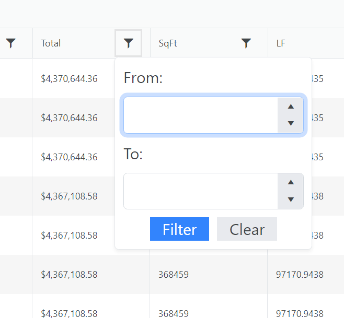Select the upper 368459 SqFt cell
The image size is (344, 318).
coord(174,275)
